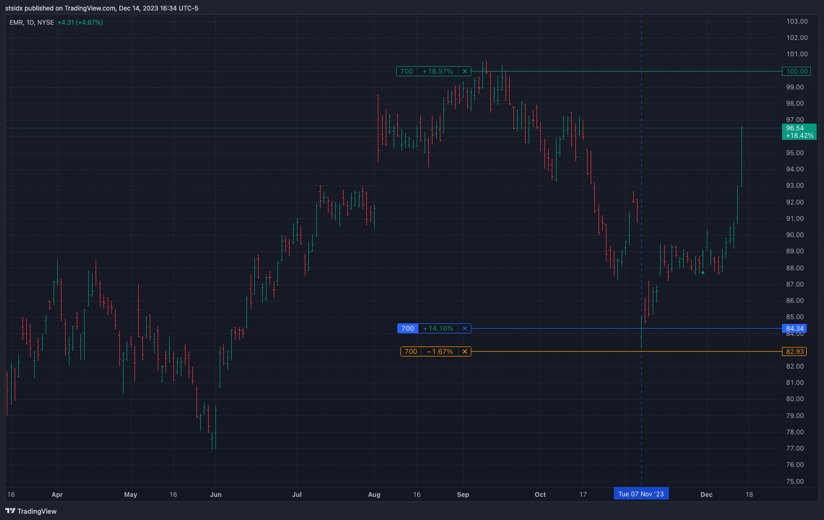Click the 90.00 price axis label

point(795,235)
